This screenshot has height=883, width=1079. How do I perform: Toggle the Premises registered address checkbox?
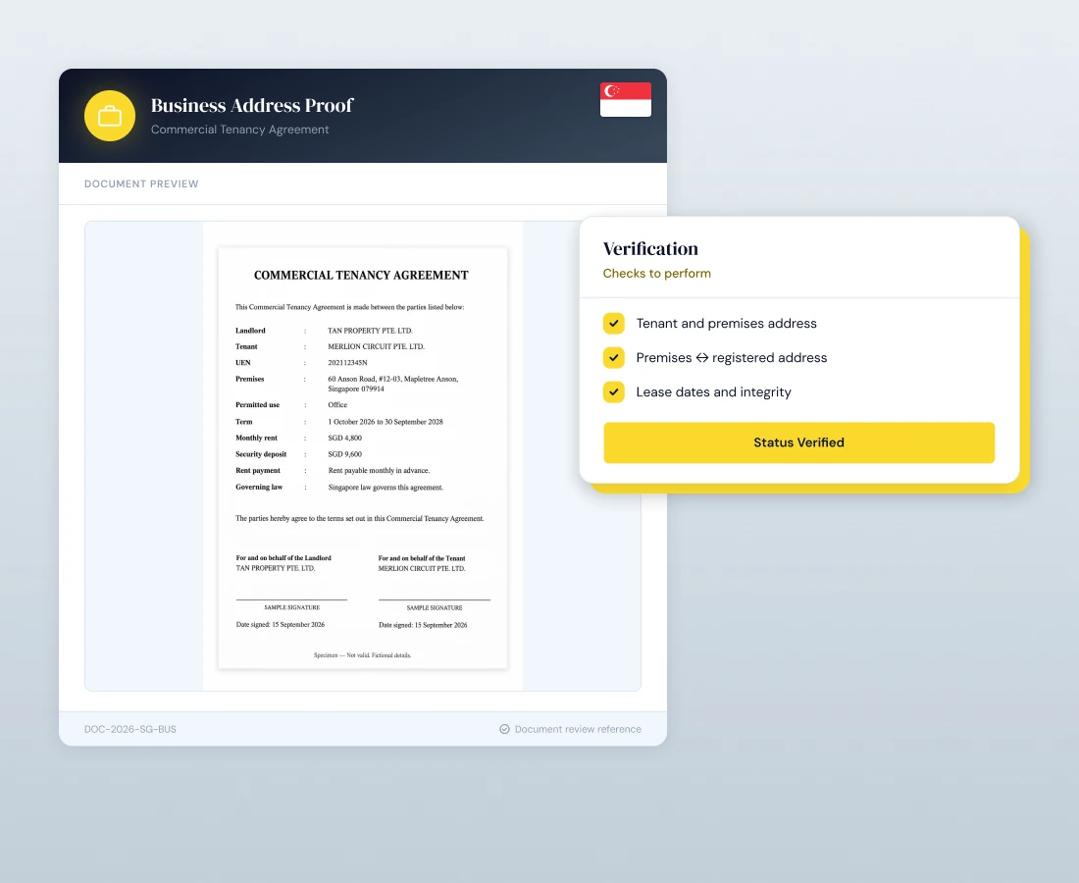click(x=614, y=357)
